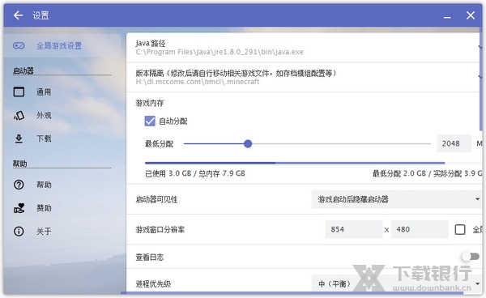Click the 最低分配 2.0 GB text

pos(399,173)
